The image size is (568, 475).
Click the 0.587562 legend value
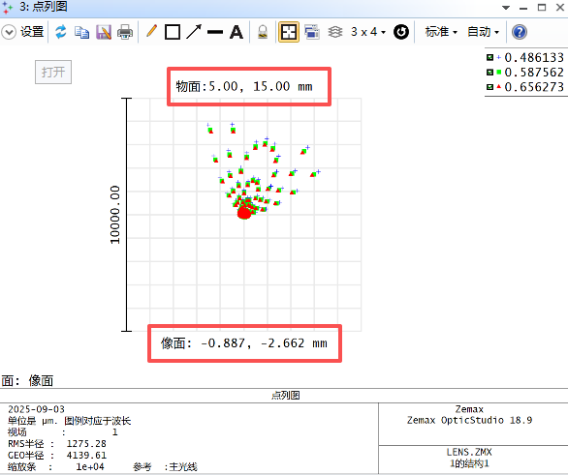[x=534, y=73]
